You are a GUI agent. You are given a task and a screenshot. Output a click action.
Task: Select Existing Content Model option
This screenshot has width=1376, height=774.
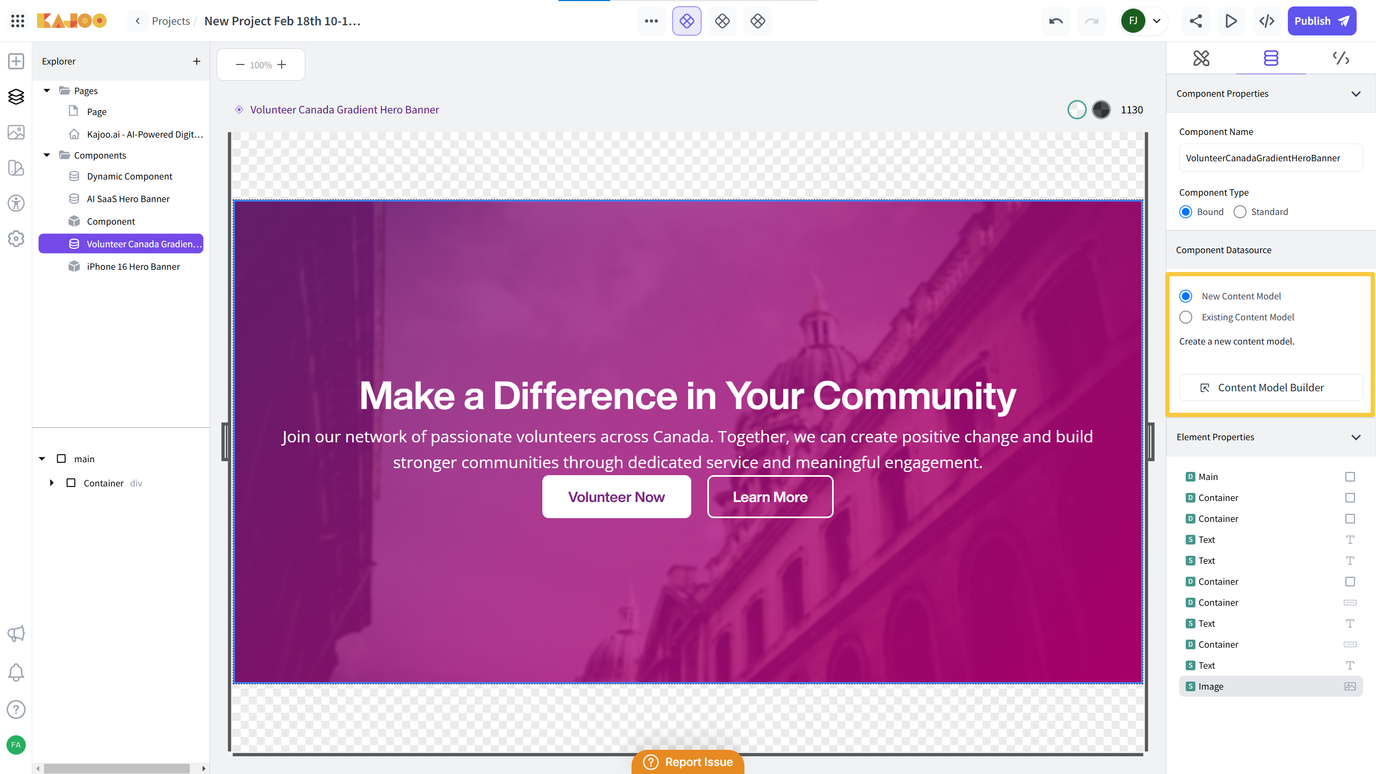pyautogui.click(x=1186, y=317)
